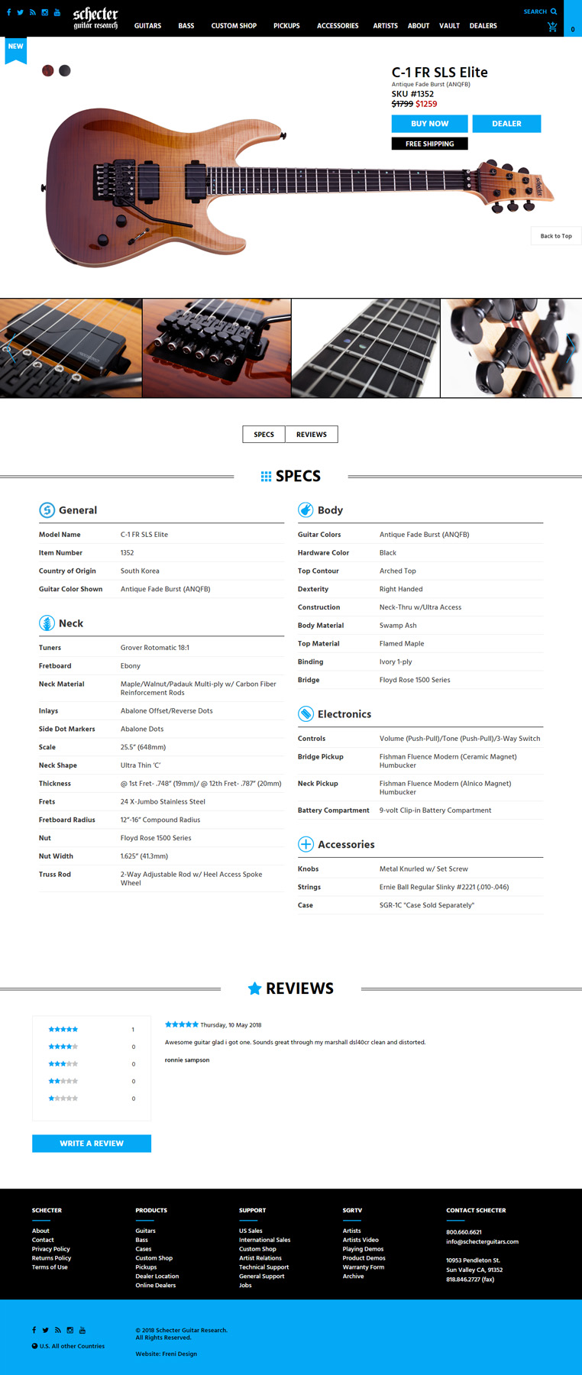Image resolution: width=582 pixels, height=1375 pixels.
Task: Open Warranty Form footer link
Action: (x=364, y=1267)
